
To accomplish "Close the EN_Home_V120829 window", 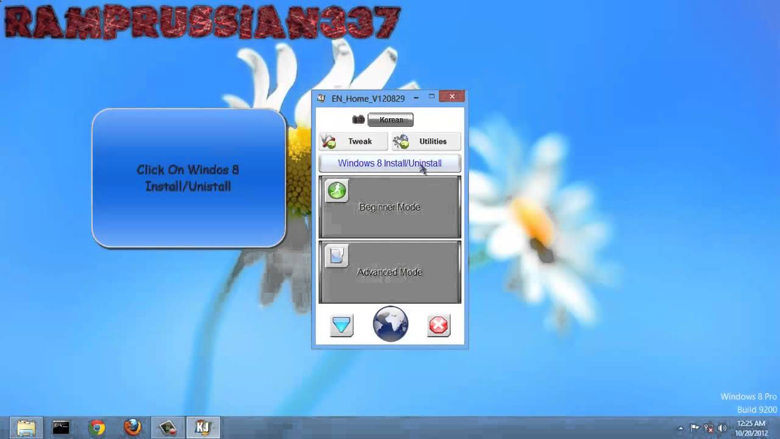I will pos(452,96).
